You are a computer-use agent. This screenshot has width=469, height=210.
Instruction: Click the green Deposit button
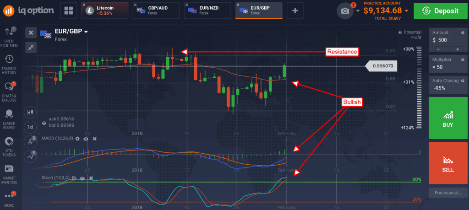point(440,11)
